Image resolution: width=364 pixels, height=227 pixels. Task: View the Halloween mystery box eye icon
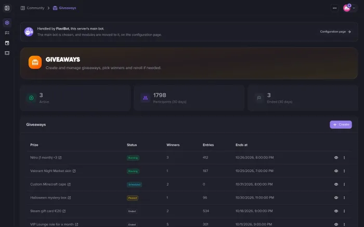[336, 198]
